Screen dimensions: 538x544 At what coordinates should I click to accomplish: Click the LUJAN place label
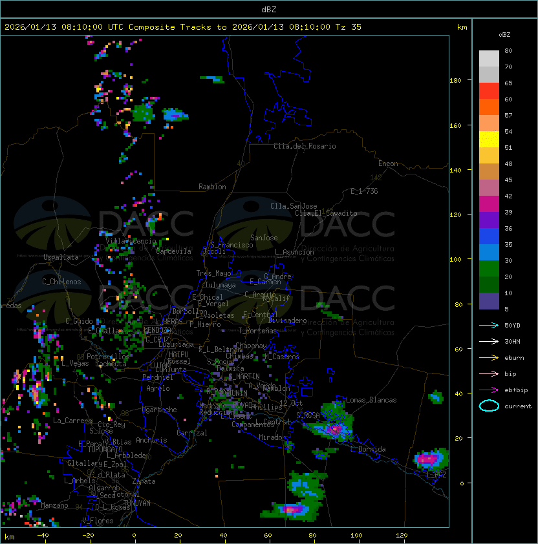pos(160,366)
